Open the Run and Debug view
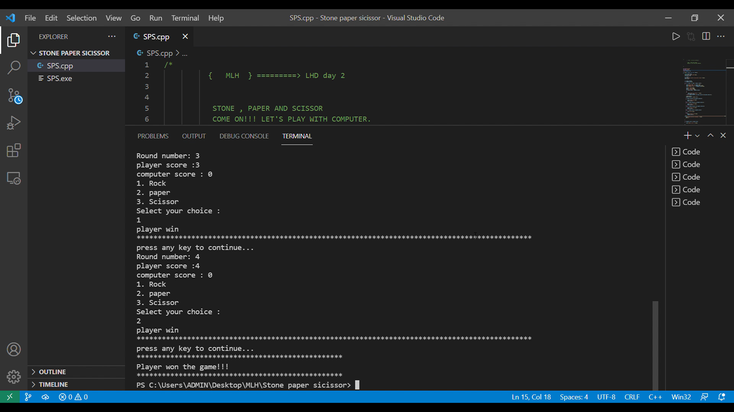This screenshot has width=734, height=412. (14, 123)
